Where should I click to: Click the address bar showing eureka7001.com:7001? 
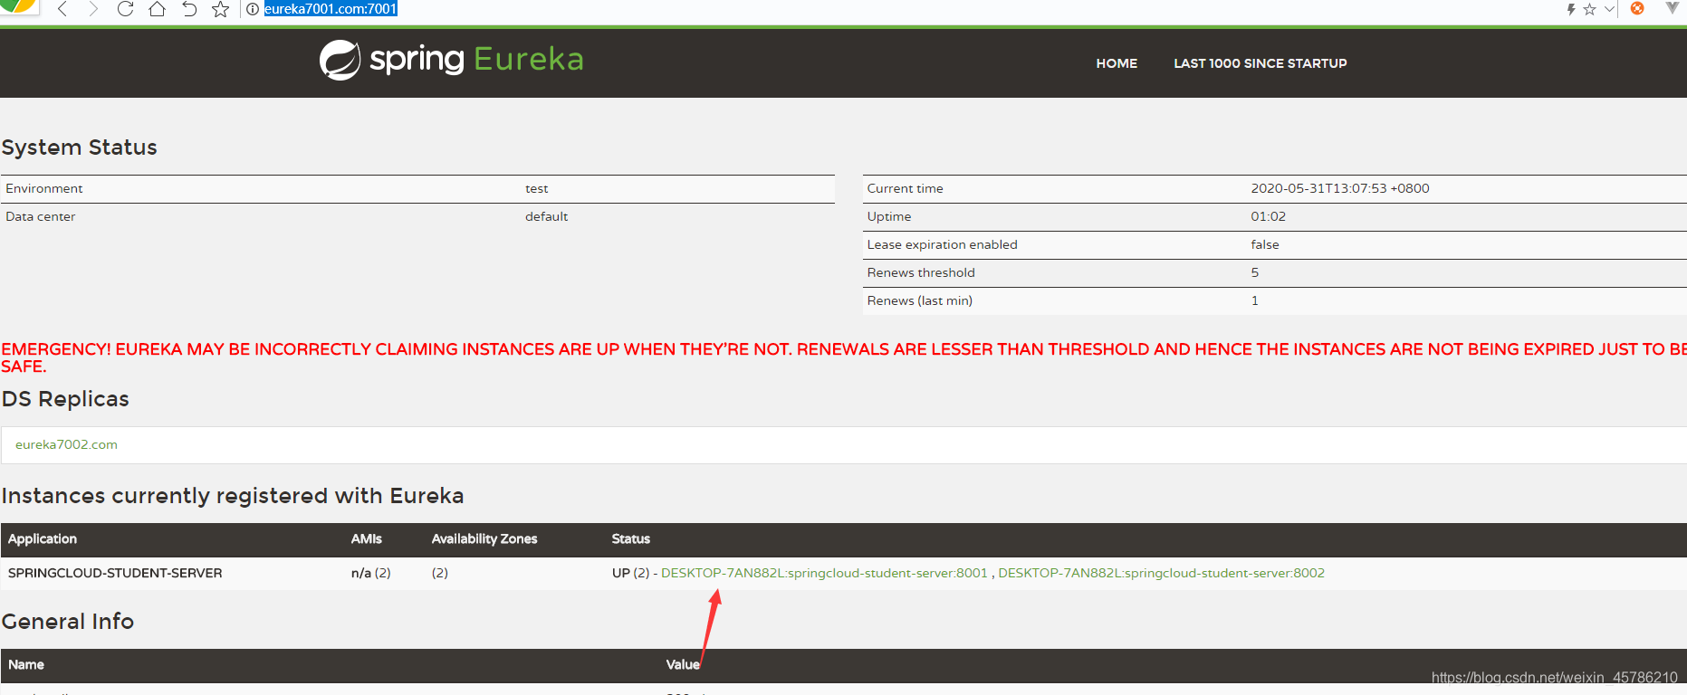tap(331, 9)
